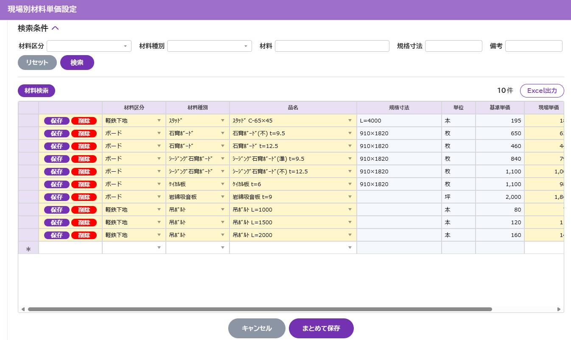The width and height of the screenshot is (571, 340).
Task: Delete the 石膏ﾎﾞｰﾄﾞ t=12.5 row
Action: [x=84, y=146]
